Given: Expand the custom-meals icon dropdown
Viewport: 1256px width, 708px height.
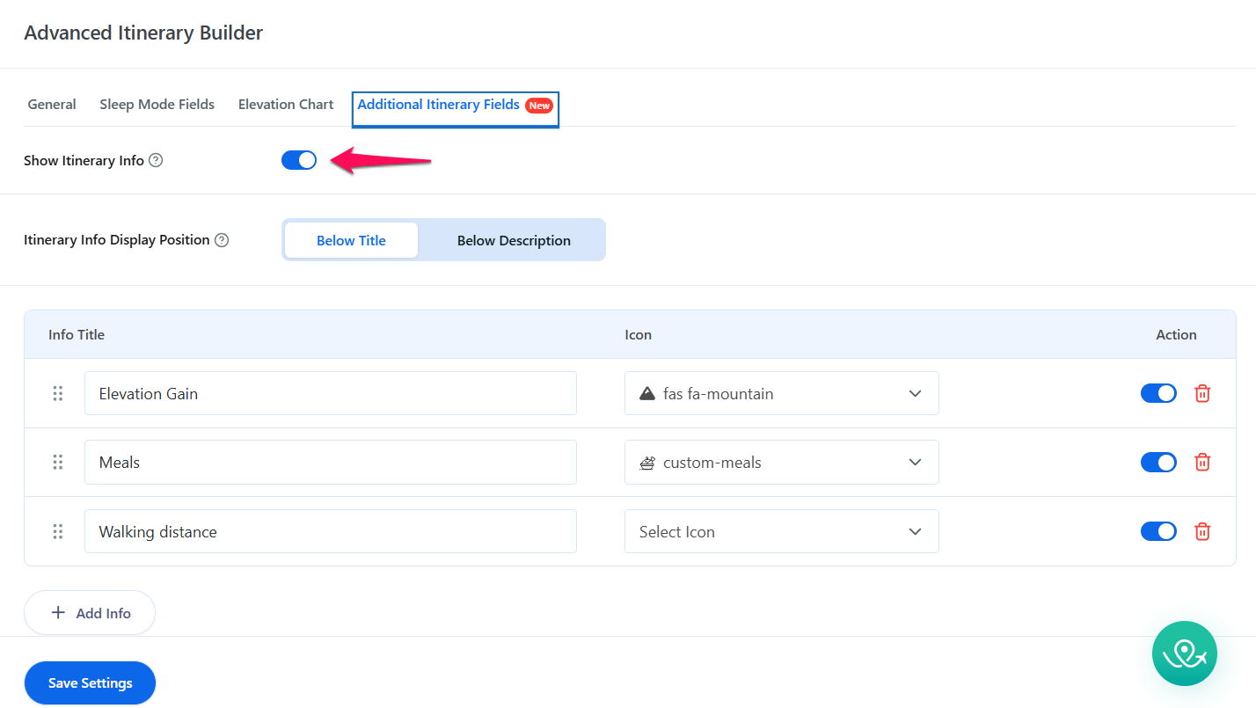Looking at the screenshot, I should coord(781,462).
